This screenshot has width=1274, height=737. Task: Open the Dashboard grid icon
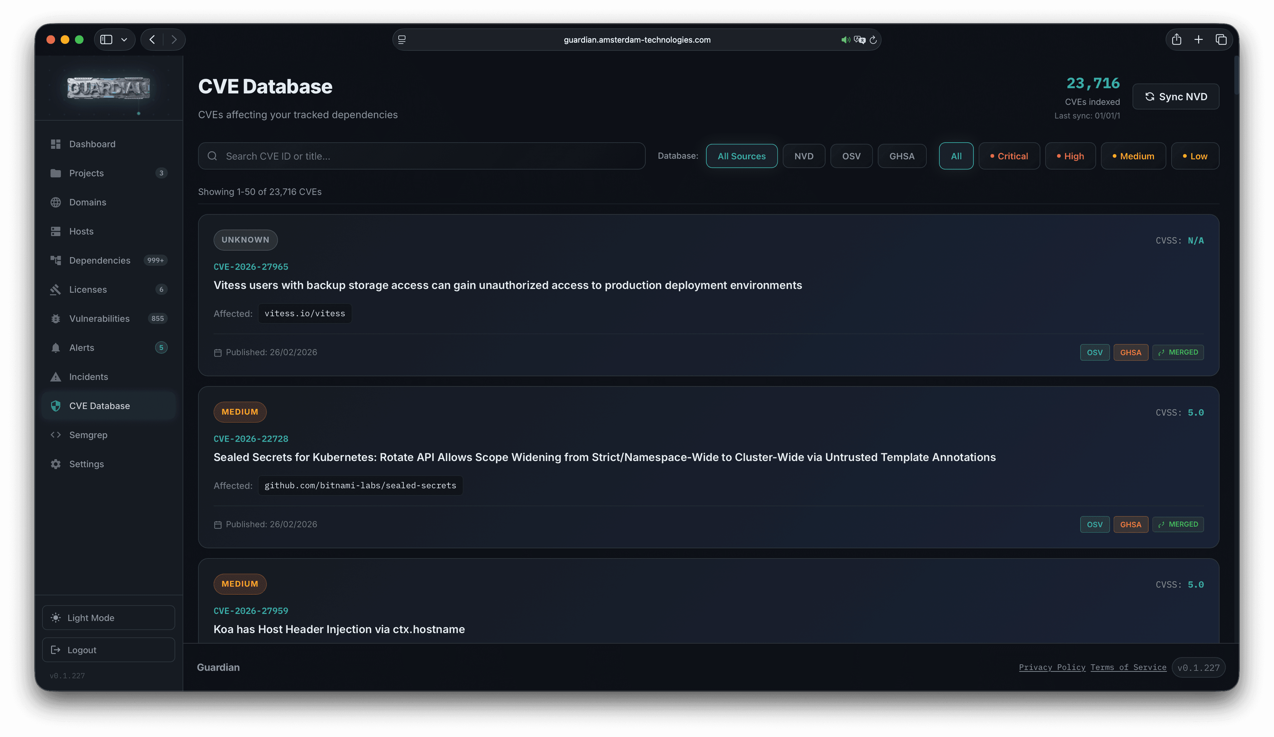56,144
